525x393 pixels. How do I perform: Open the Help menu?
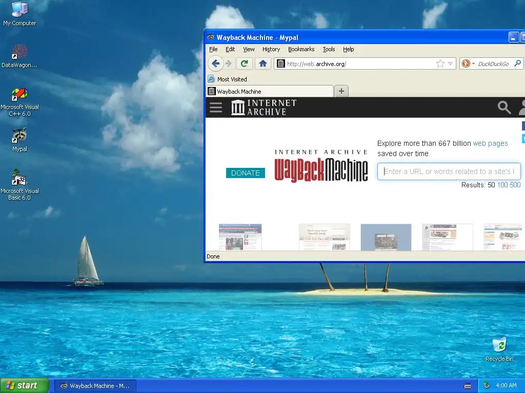click(349, 49)
